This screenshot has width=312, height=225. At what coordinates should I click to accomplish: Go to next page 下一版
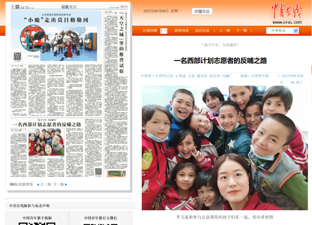pos(58,185)
